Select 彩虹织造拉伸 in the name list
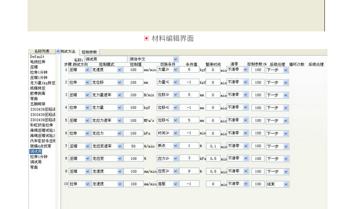Screen dimensions: 352x209 click(41, 125)
